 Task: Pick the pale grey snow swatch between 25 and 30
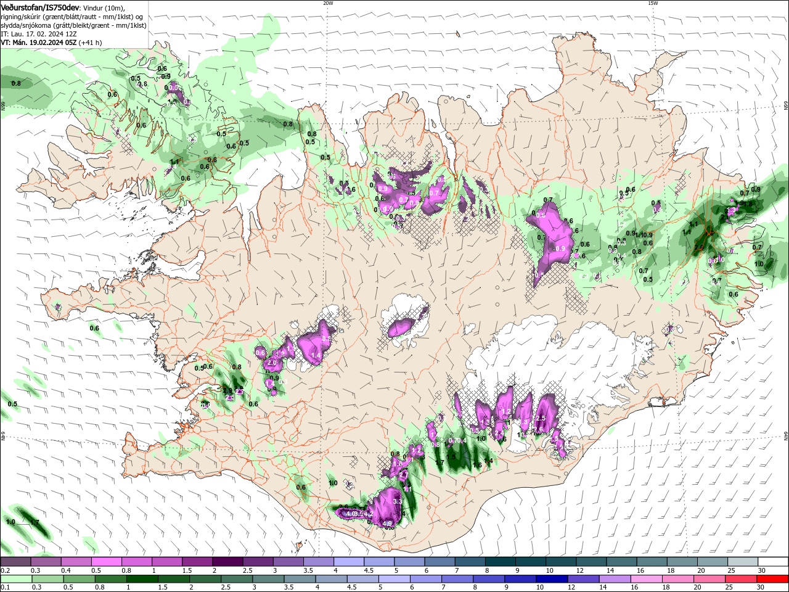742,562
